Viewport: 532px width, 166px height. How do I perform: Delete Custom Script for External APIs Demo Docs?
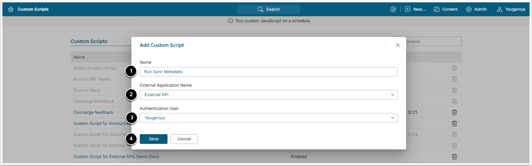point(454,157)
